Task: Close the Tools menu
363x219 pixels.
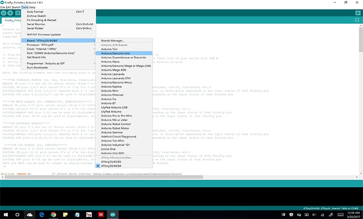Action: point(25,7)
